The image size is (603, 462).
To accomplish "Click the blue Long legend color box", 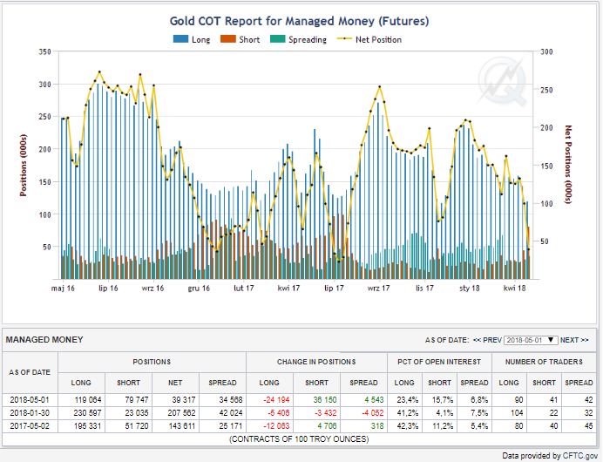I will pyautogui.click(x=180, y=39).
